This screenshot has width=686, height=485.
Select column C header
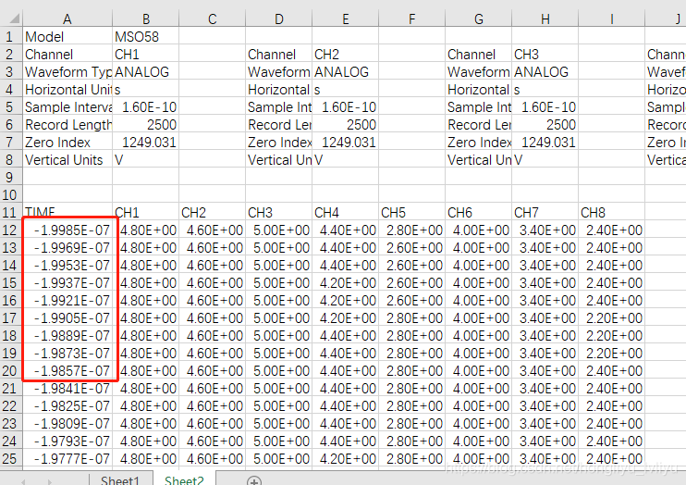click(x=213, y=19)
